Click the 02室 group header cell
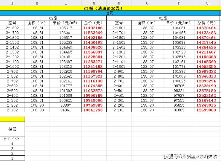Viewport: 221px width, 161px height. (53, 18)
